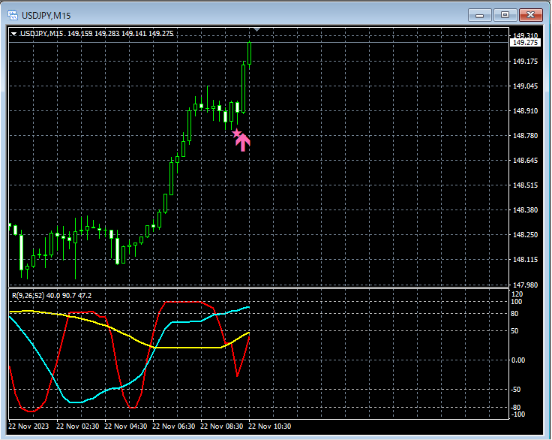Click the 22 Nov 08:30 time label

tap(222, 426)
